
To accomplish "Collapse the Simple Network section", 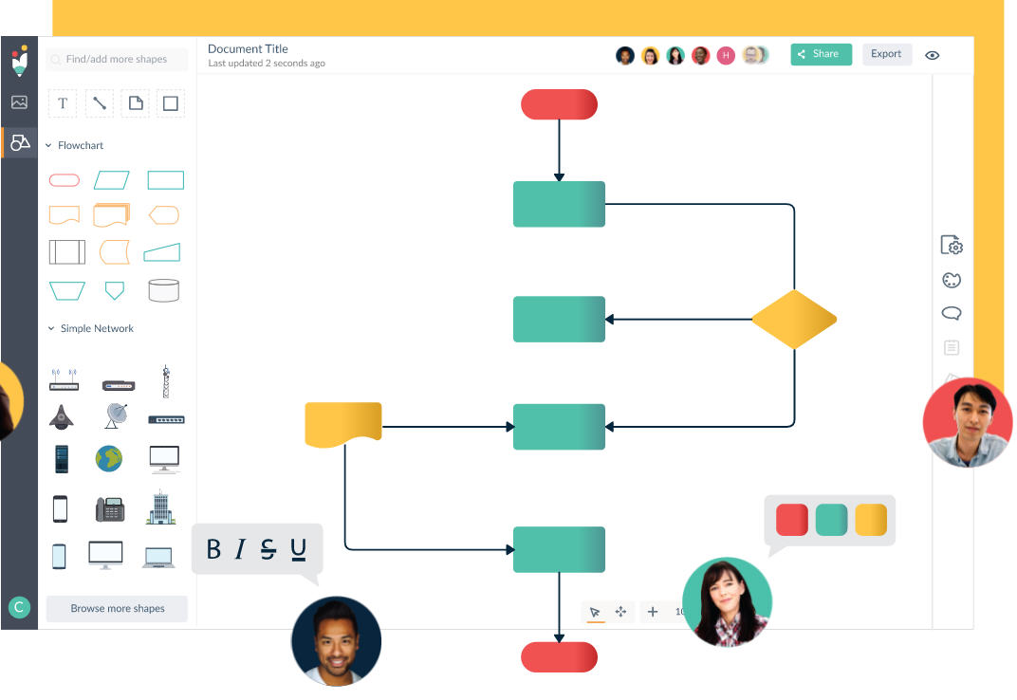I will 51,328.
